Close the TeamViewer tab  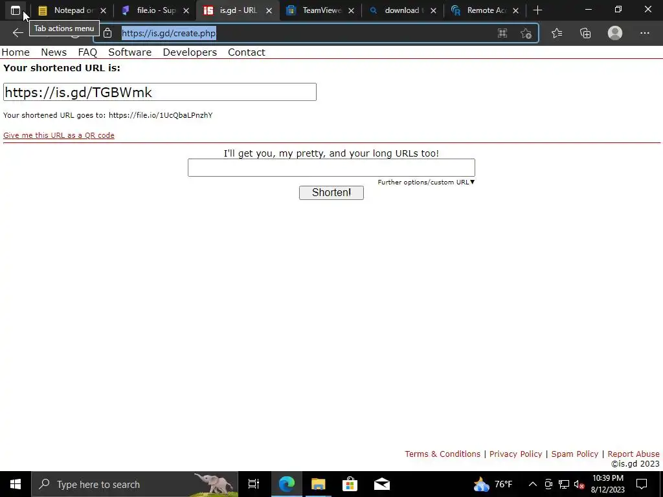click(351, 10)
